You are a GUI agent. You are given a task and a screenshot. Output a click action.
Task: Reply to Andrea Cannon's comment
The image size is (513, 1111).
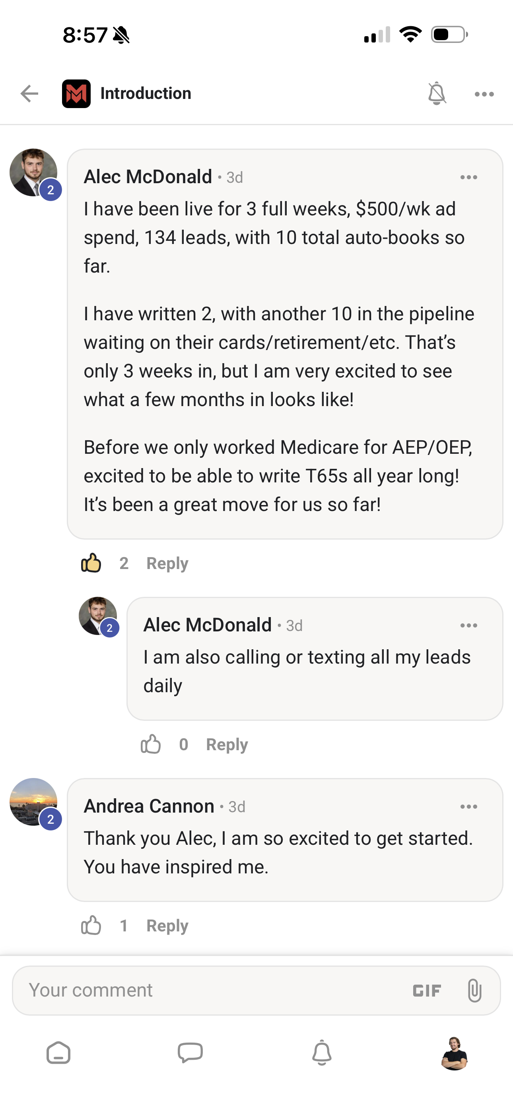pos(167,925)
